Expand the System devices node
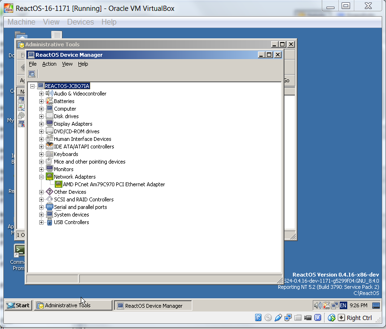Viewport: 386px width, 329px height. pos(42,215)
